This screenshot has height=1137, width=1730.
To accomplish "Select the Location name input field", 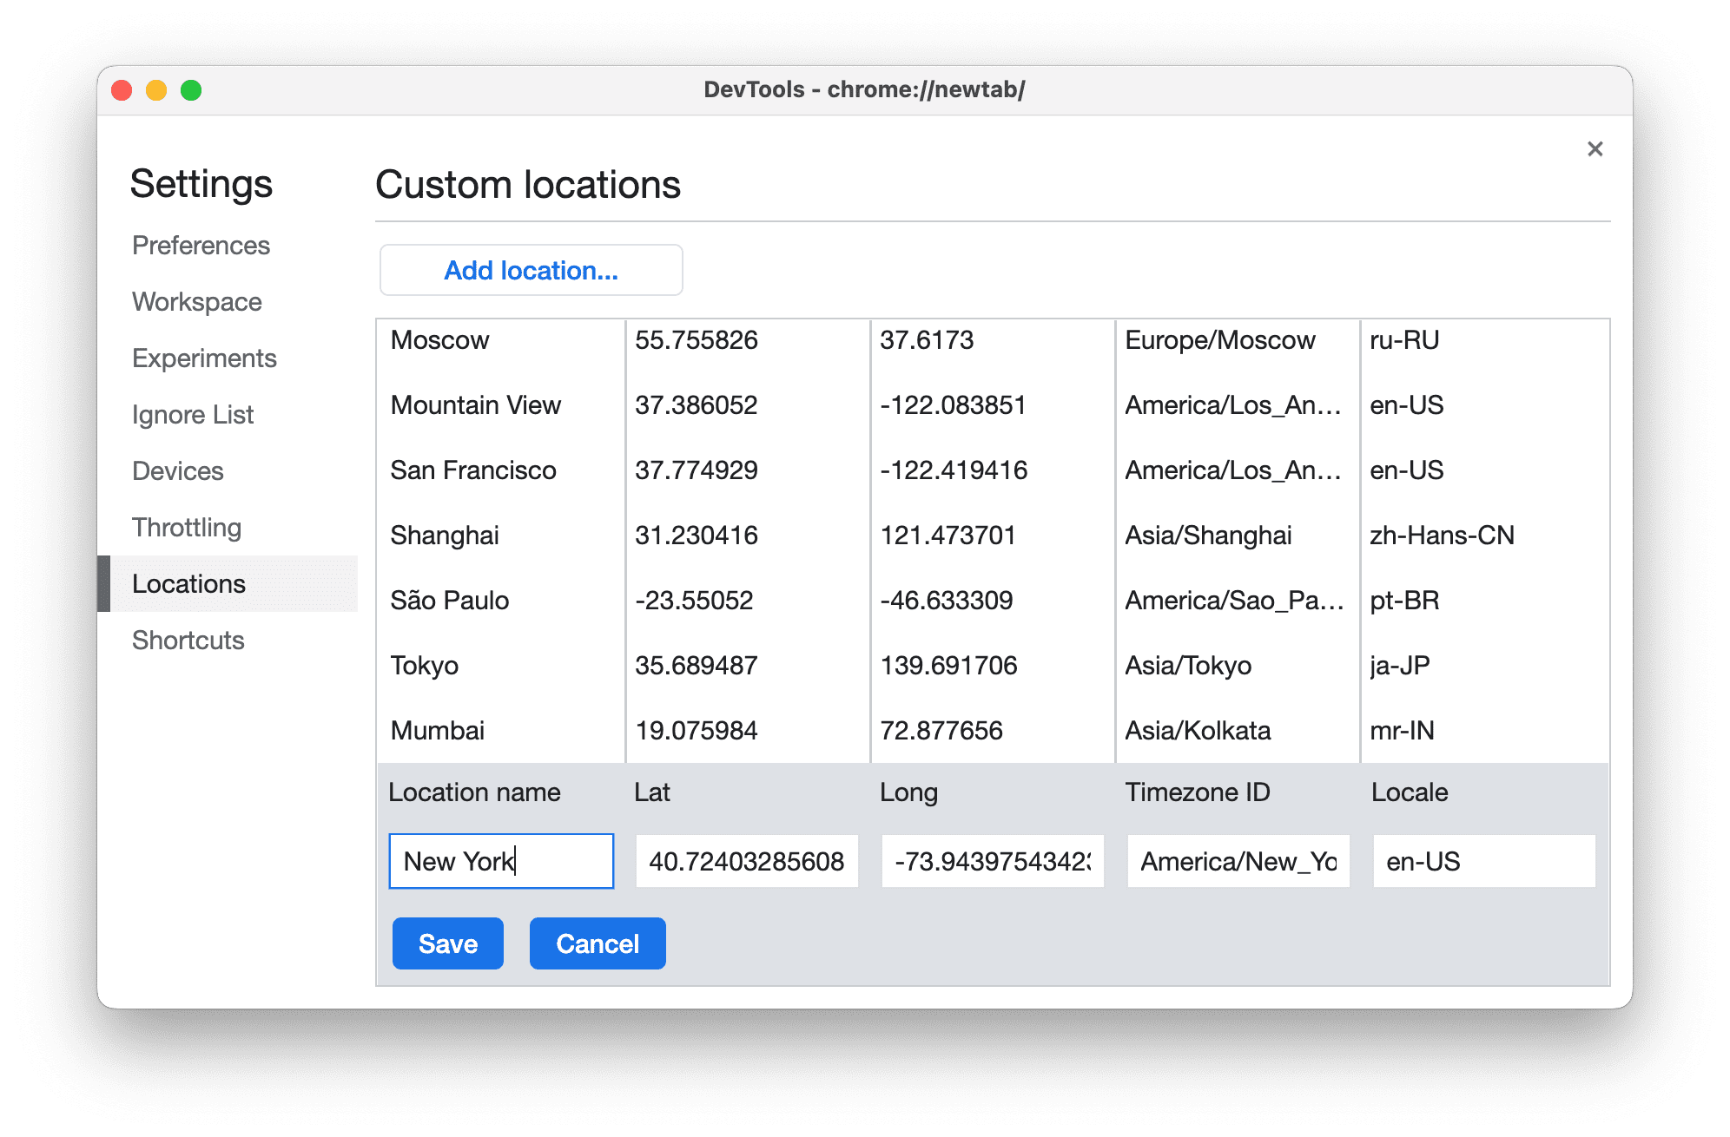I will point(501,862).
